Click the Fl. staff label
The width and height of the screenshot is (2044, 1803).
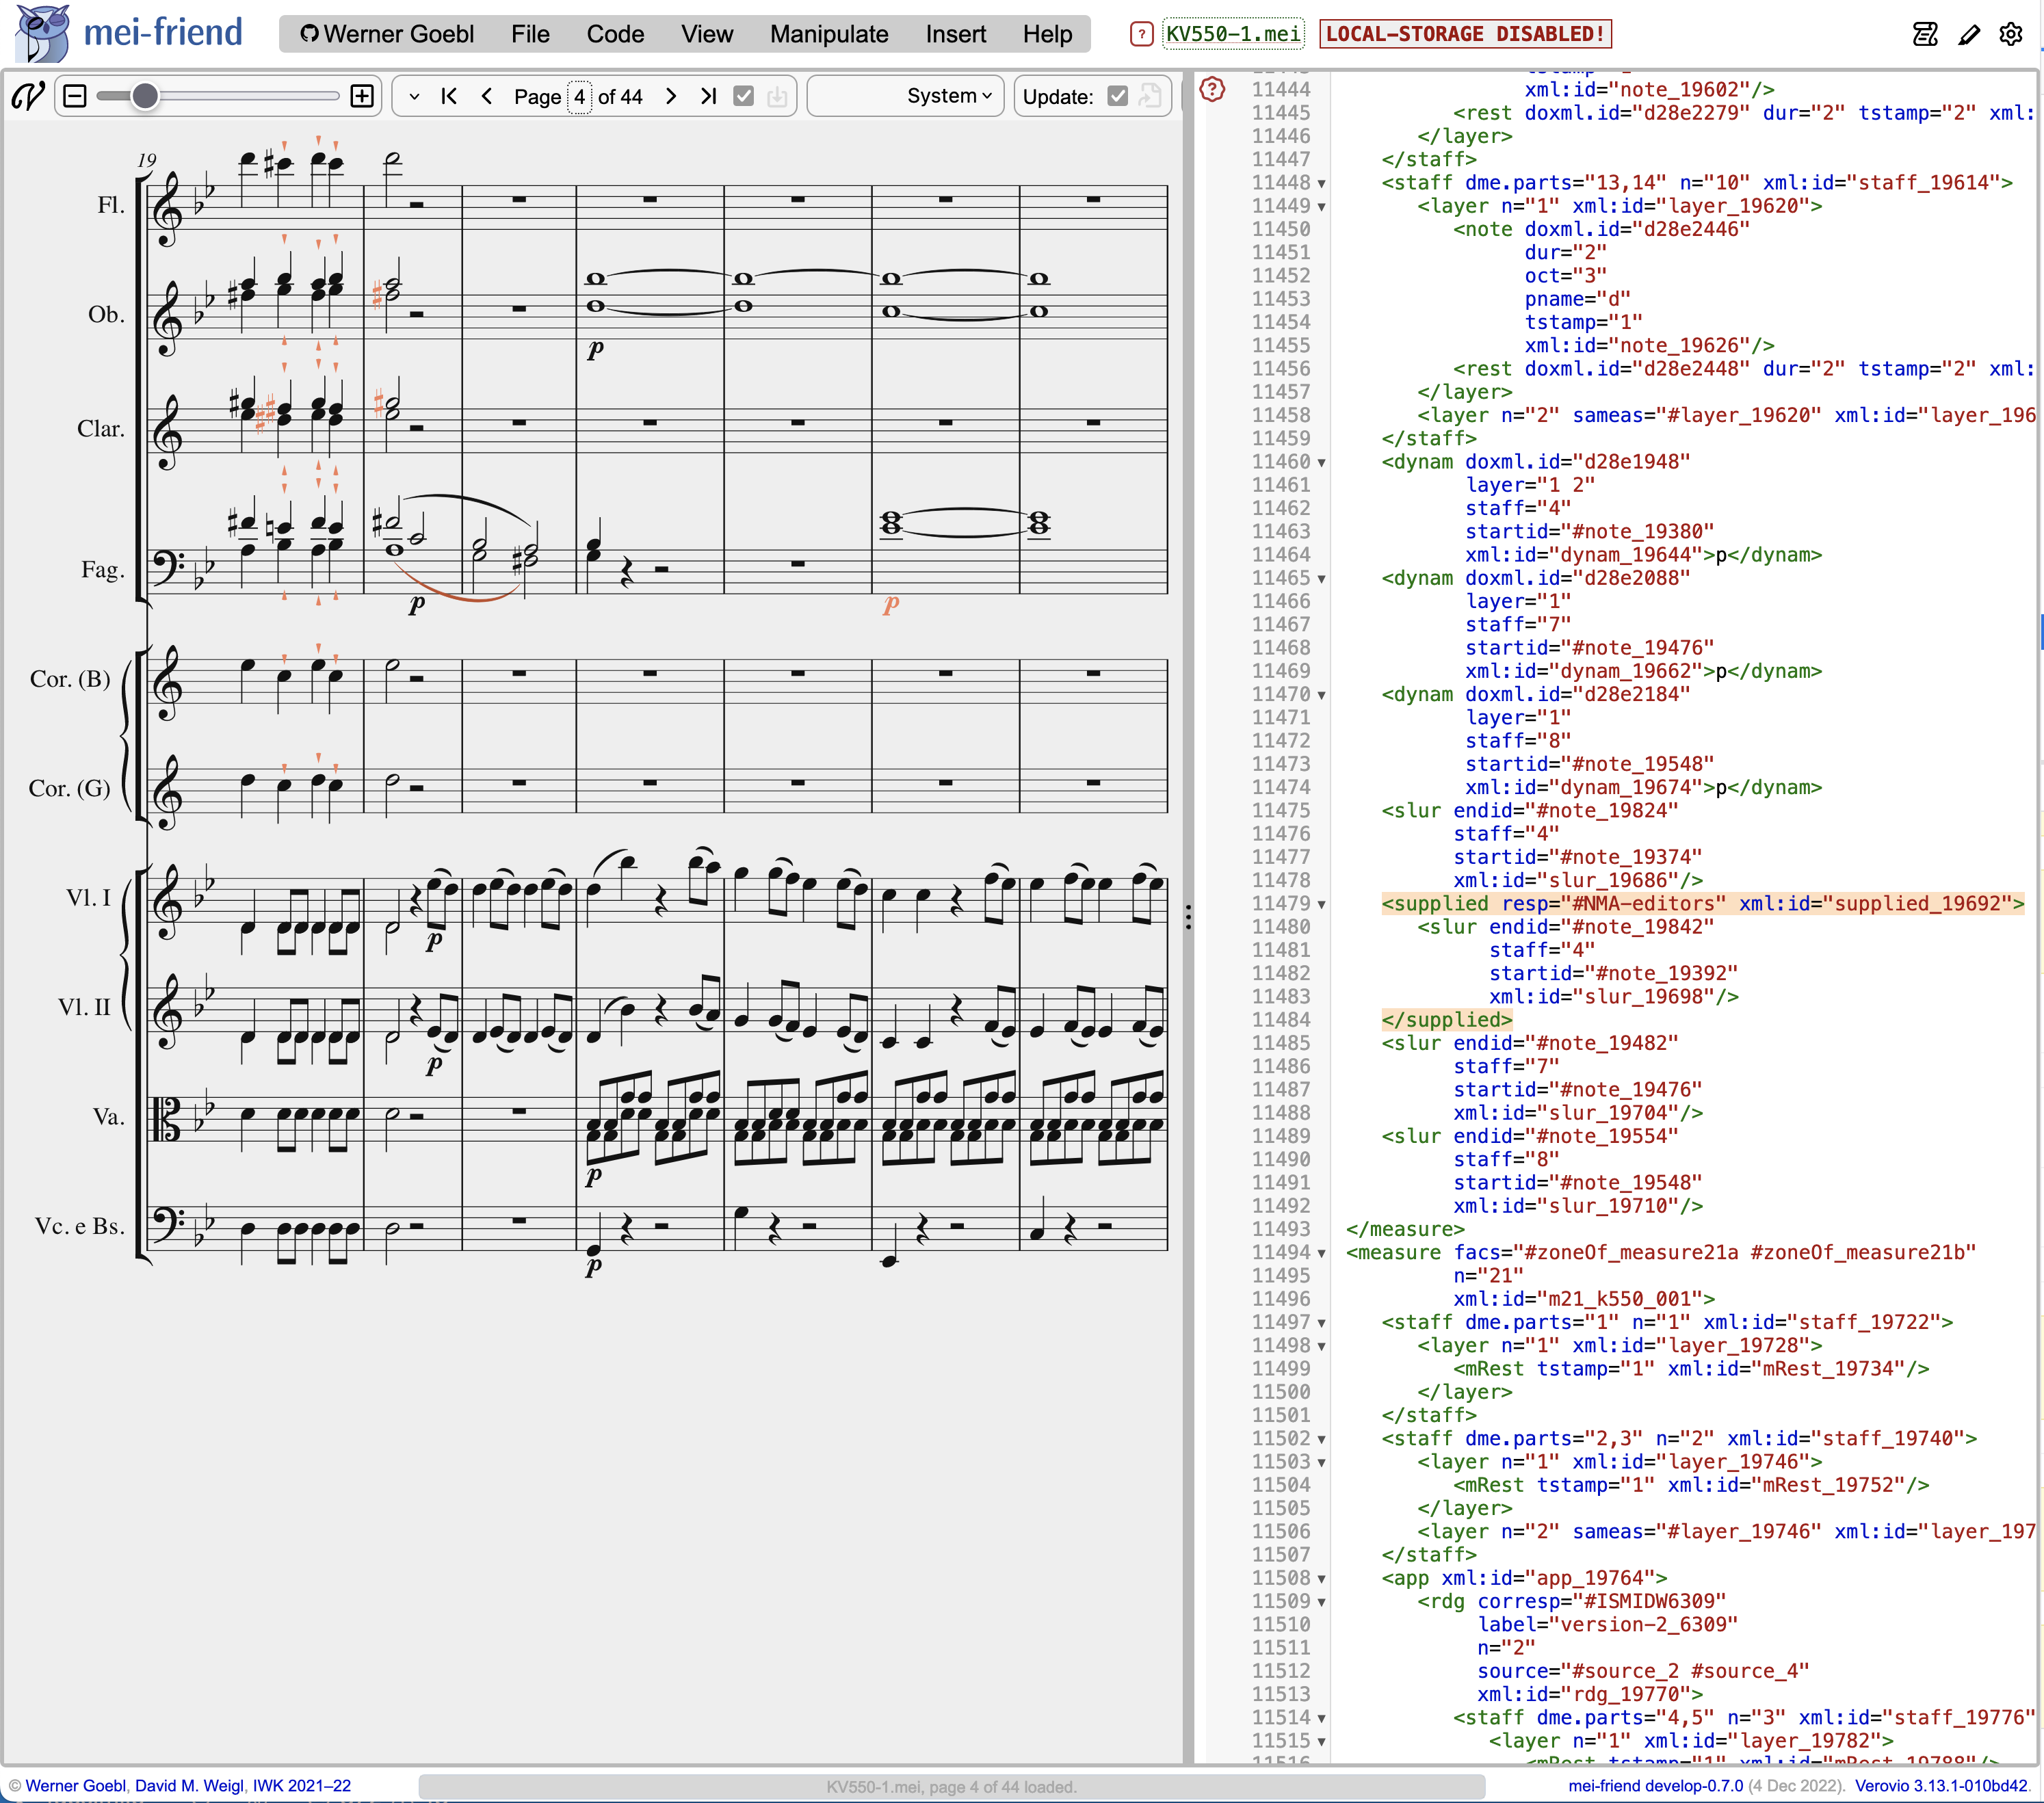coord(111,205)
